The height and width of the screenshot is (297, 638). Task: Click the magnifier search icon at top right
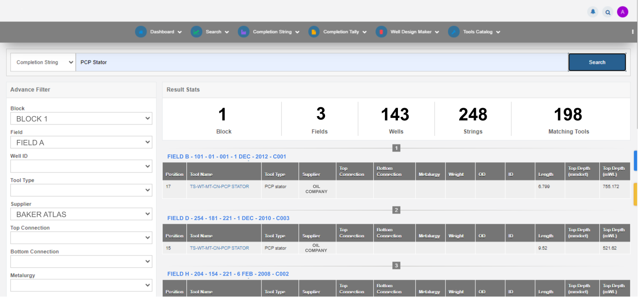point(608,12)
